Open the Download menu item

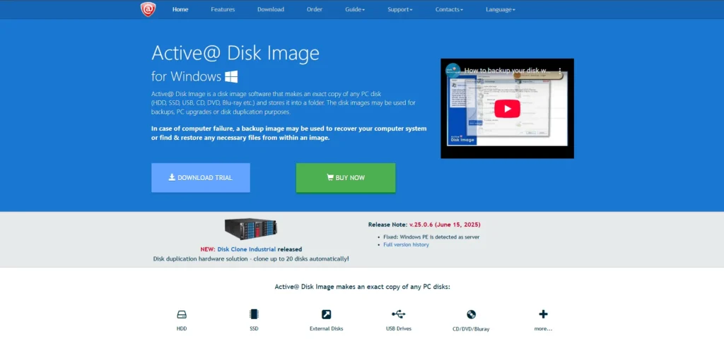pyautogui.click(x=271, y=9)
